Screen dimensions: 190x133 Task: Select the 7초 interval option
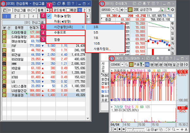tap(105, 38)
